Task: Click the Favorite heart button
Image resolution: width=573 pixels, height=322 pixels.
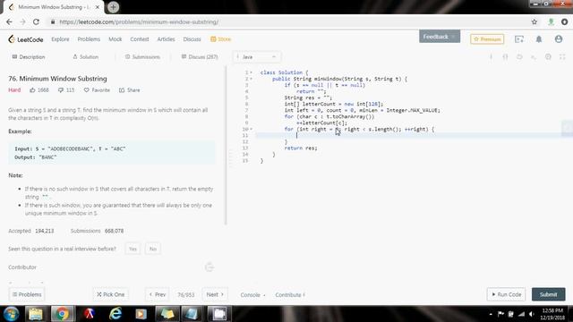Action: 97,90
